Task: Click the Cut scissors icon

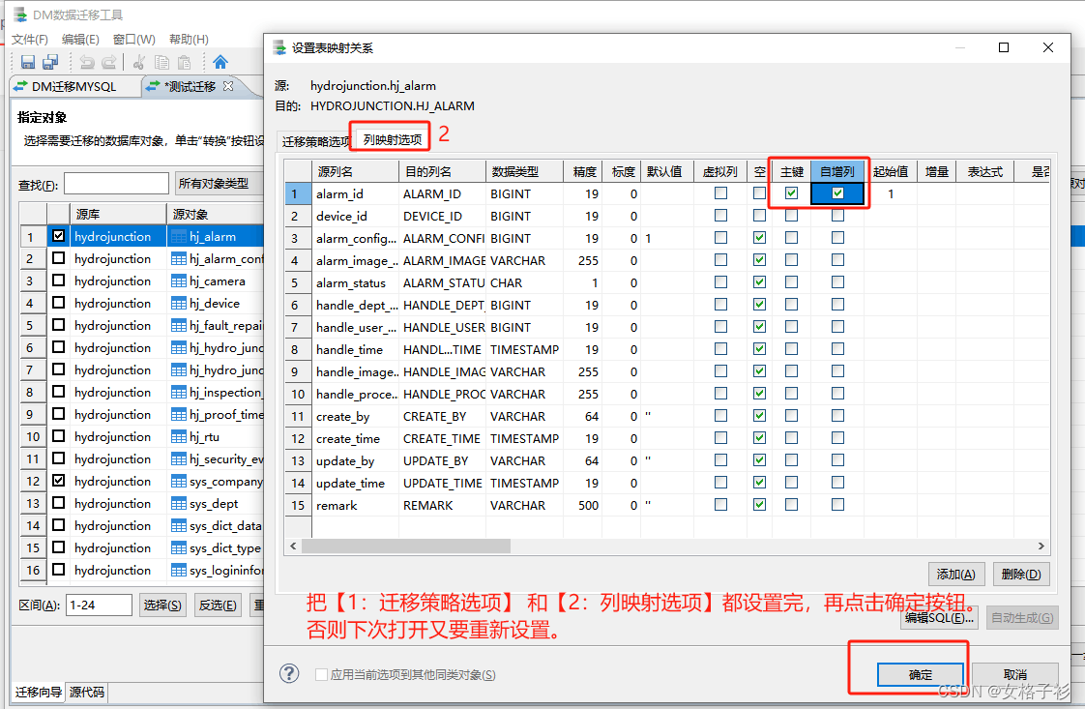Action: click(x=139, y=62)
